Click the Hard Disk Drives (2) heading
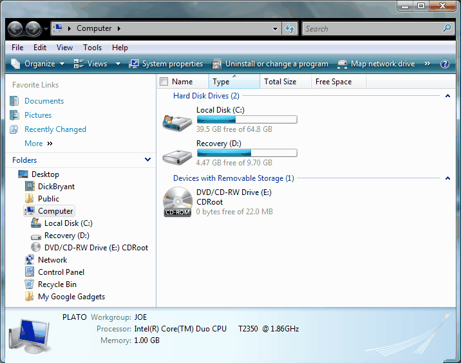The width and height of the screenshot is (461, 363). (x=206, y=96)
